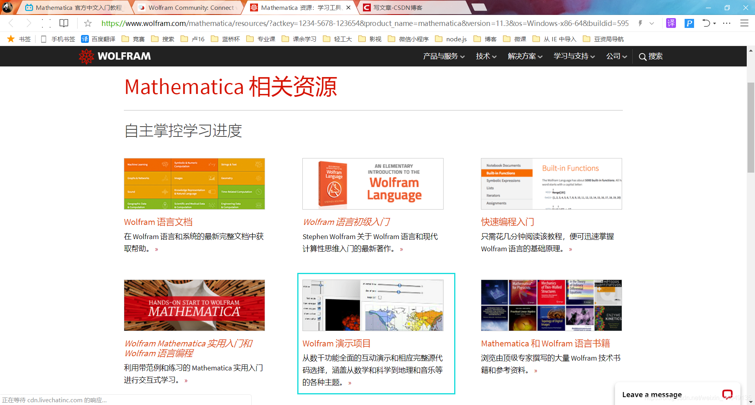Open the node.js bookmark folder
This screenshot has height=405, width=755.
coord(451,39)
